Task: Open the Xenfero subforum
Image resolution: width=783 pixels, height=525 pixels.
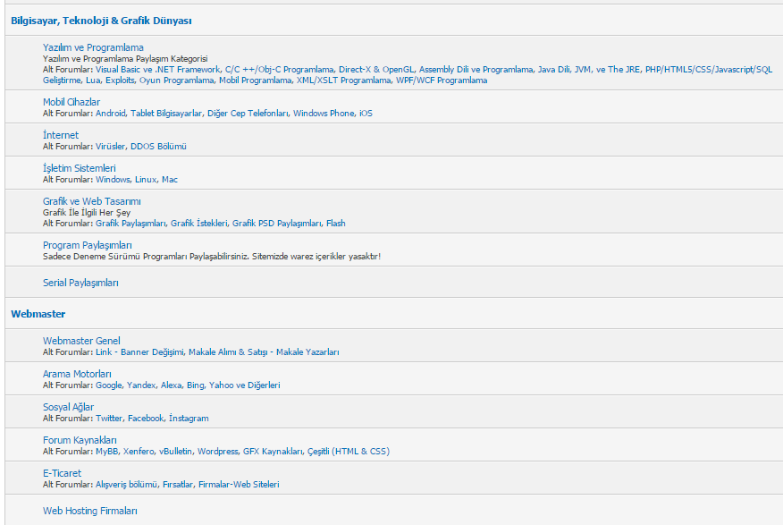Action: [x=139, y=452]
